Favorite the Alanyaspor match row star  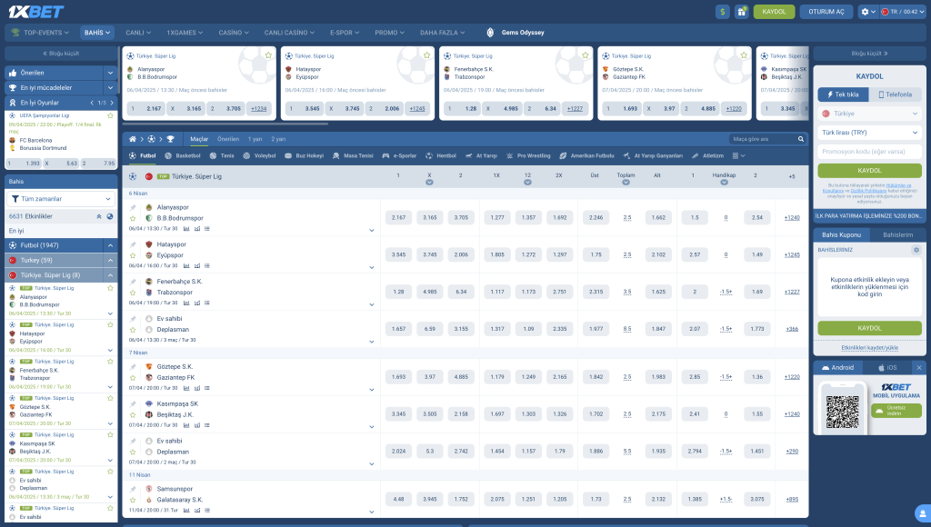click(133, 218)
